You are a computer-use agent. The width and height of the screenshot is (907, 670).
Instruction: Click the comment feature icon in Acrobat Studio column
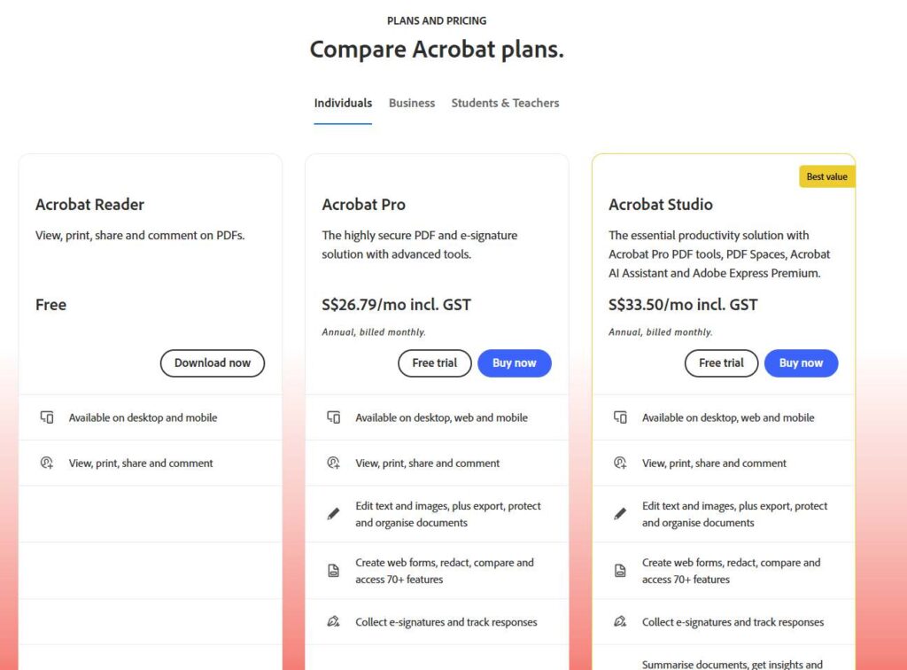[620, 463]
